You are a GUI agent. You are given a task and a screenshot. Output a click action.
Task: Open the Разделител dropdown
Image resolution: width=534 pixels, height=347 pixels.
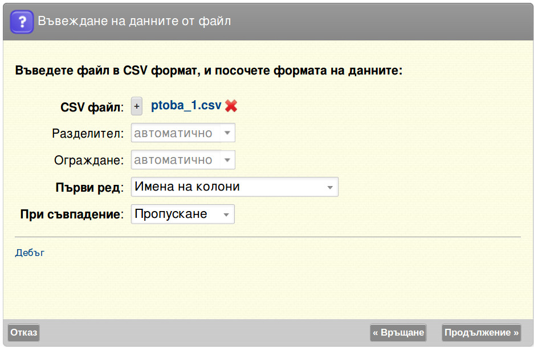[x=183, y=133]
